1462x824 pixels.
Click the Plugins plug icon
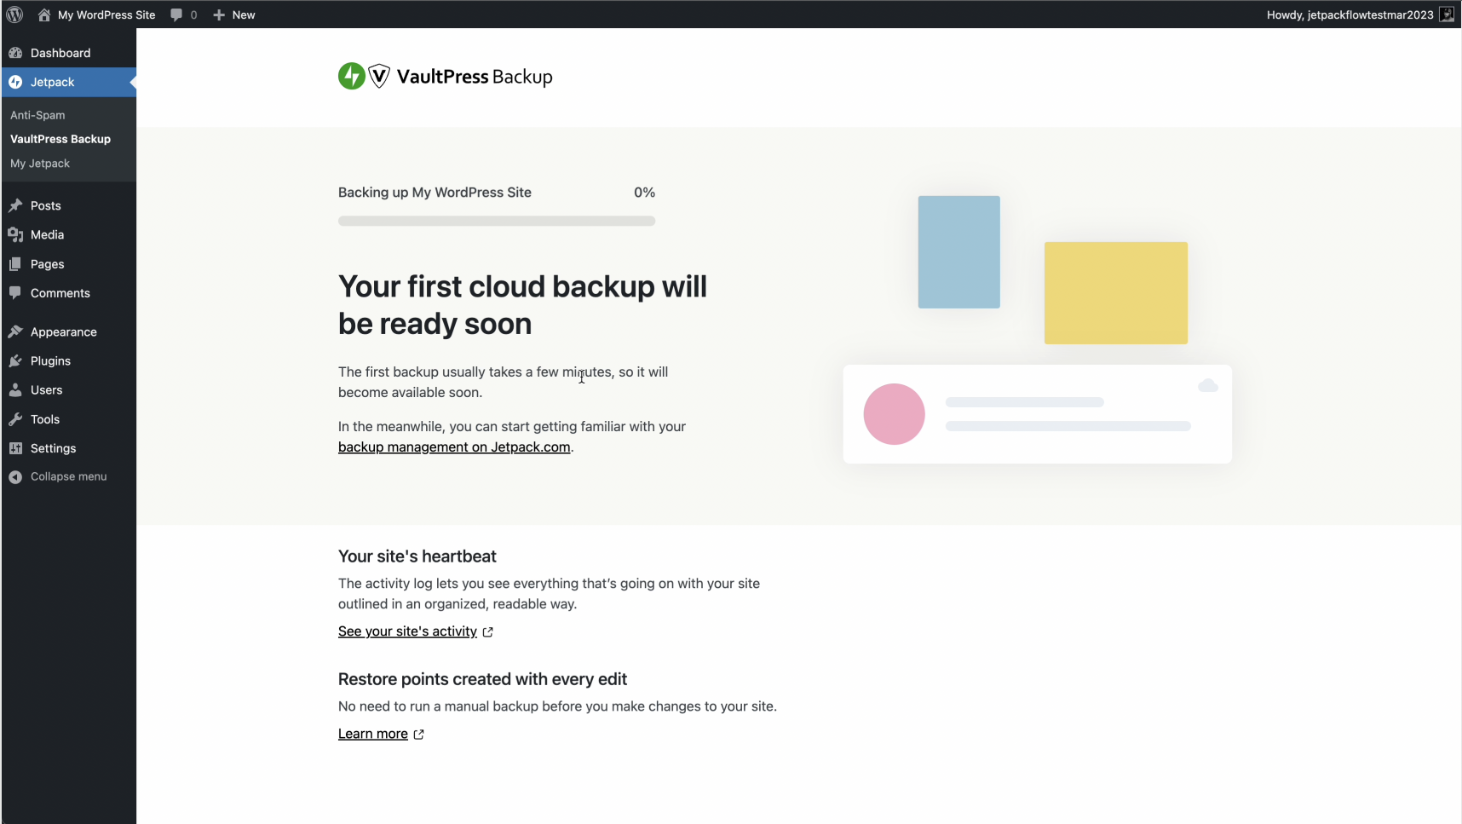15,360
